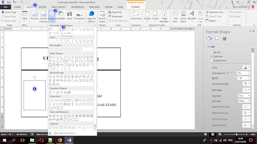Close the Format Shape pane
This screenshot has width=257, height=144.
(x=253, y=31)
